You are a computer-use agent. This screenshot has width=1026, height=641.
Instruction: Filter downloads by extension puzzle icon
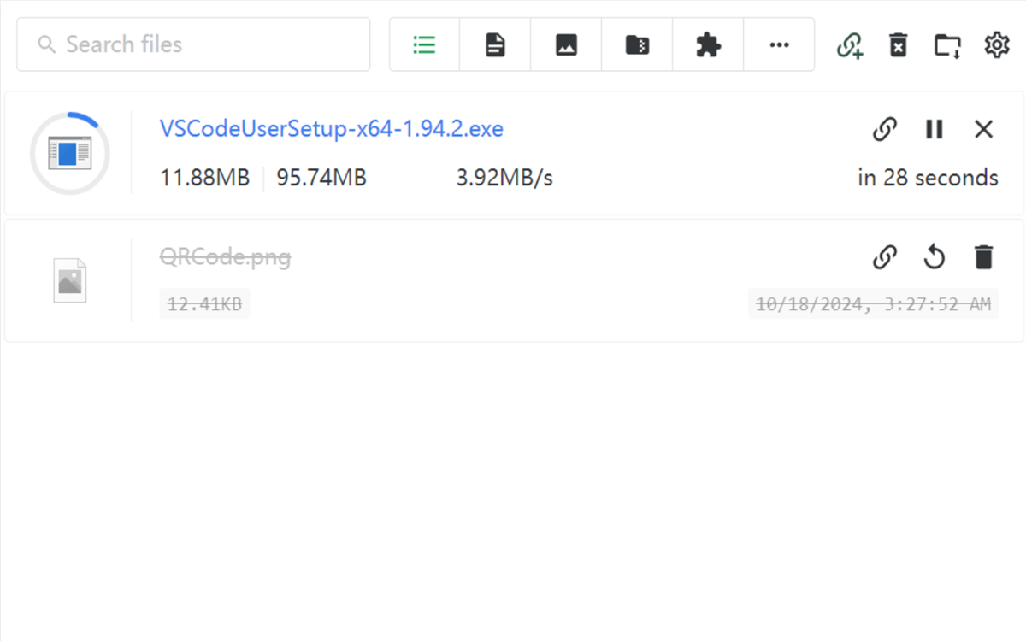[x=708, y=44]
